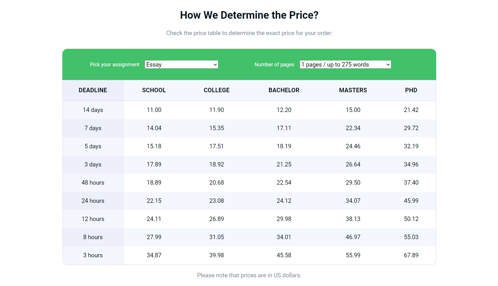Click the heading How We Determine the Price

point(249,15)
